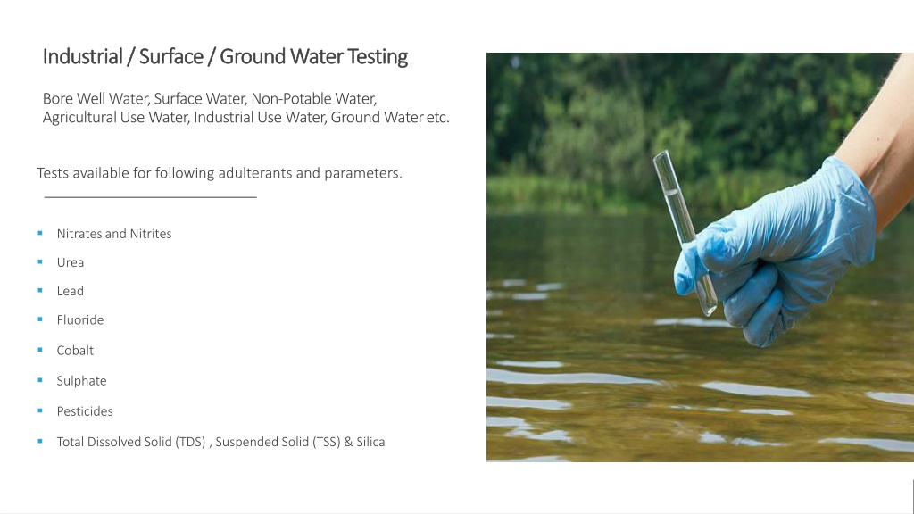Image resolution: width=914 pixels, height=514 pixels.
Task: Click the Total Dissolved Solid (TDS) line
Action: (x=221, y=442)
